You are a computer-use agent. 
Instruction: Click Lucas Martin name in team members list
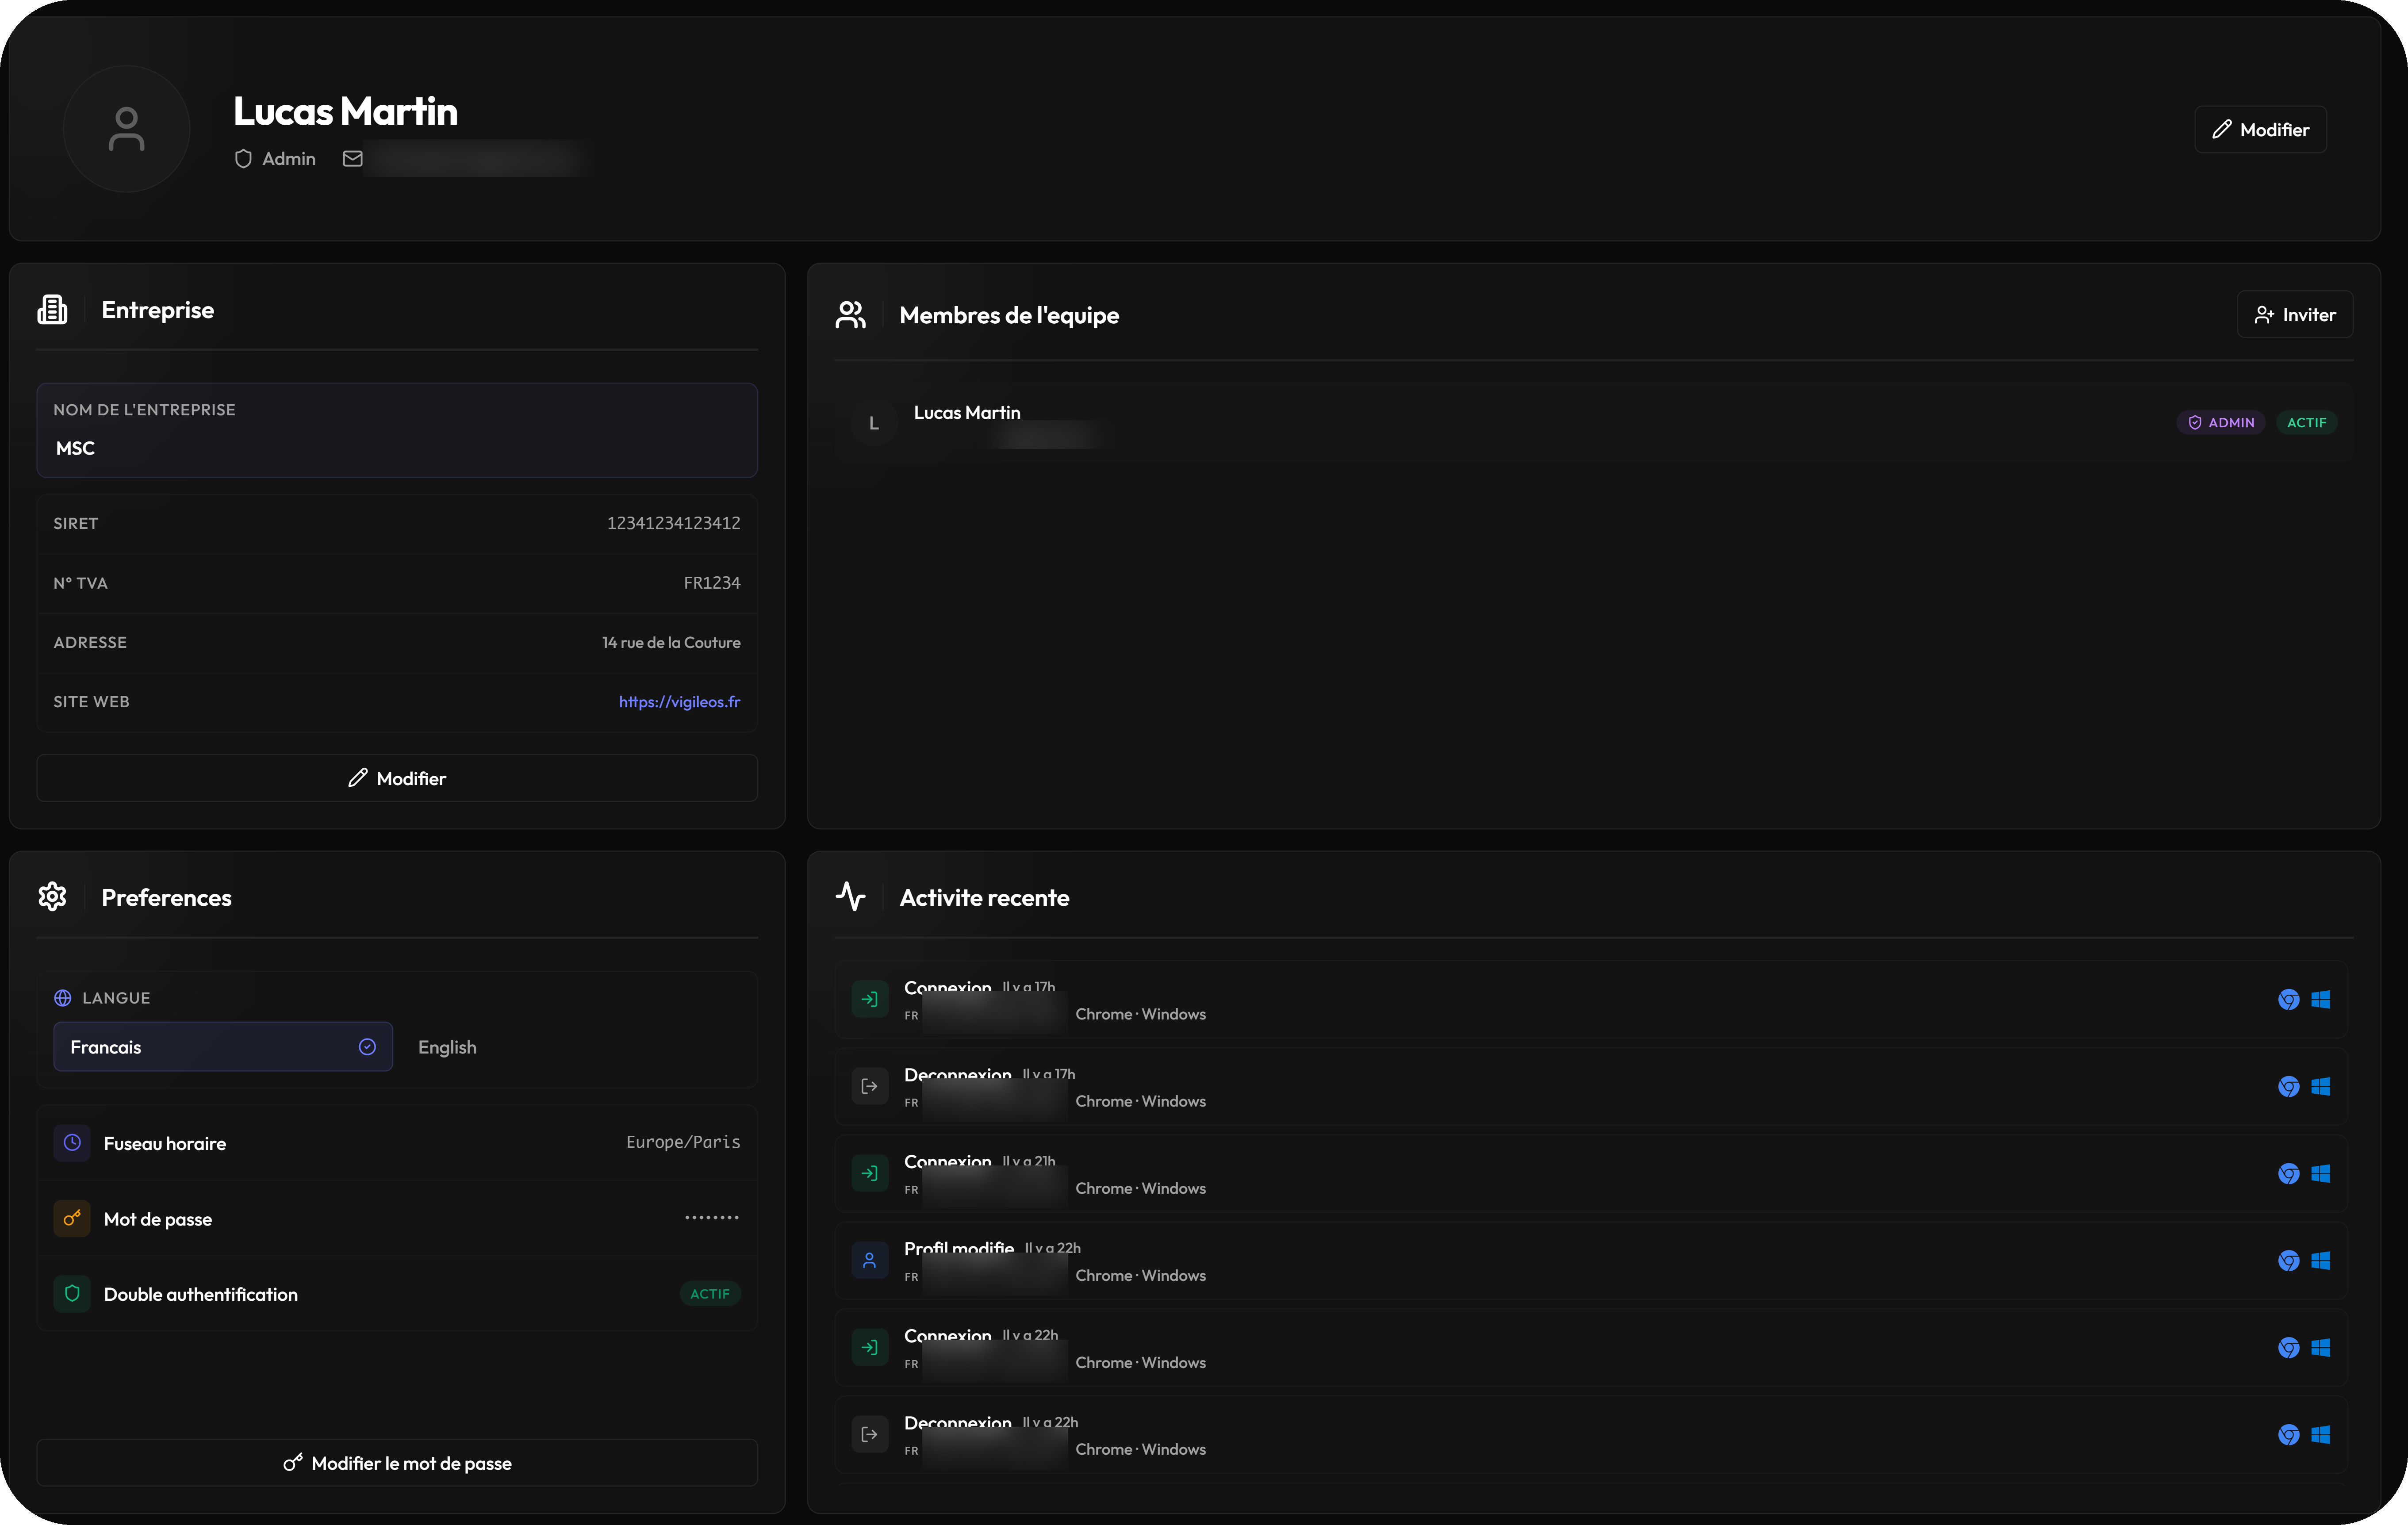pyautogui.click(x=967, y=412)
